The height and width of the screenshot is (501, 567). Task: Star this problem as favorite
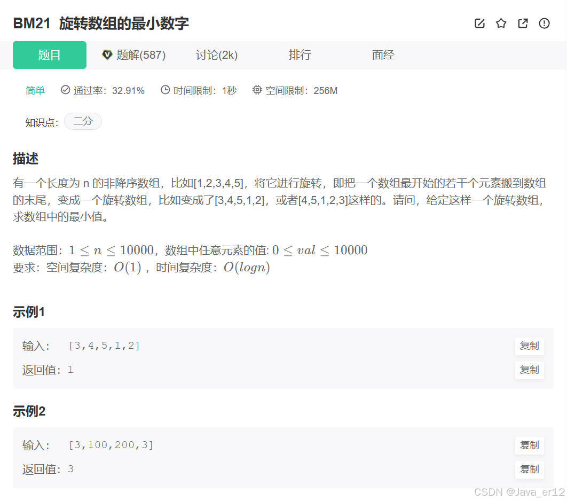pyautogui.click(x=501, y=24)
